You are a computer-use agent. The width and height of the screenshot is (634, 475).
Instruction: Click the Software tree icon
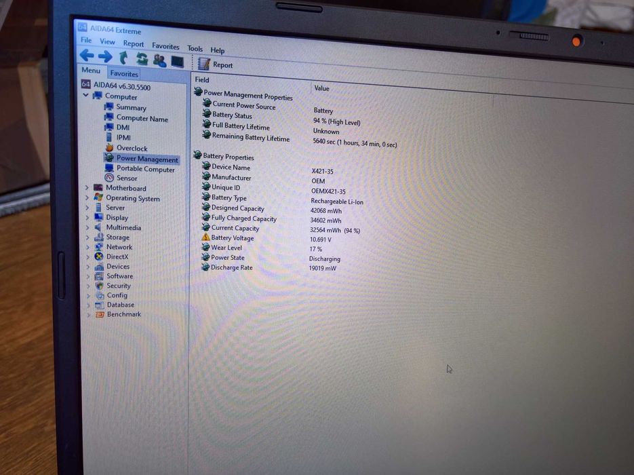(99, 276)
